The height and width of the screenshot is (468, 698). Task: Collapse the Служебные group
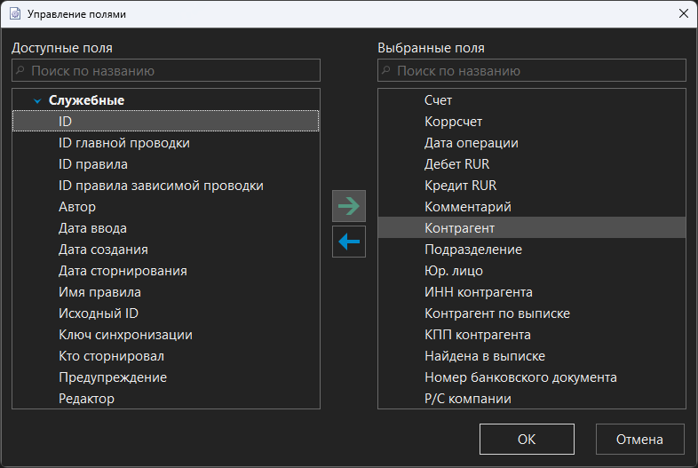coord(37,101)
